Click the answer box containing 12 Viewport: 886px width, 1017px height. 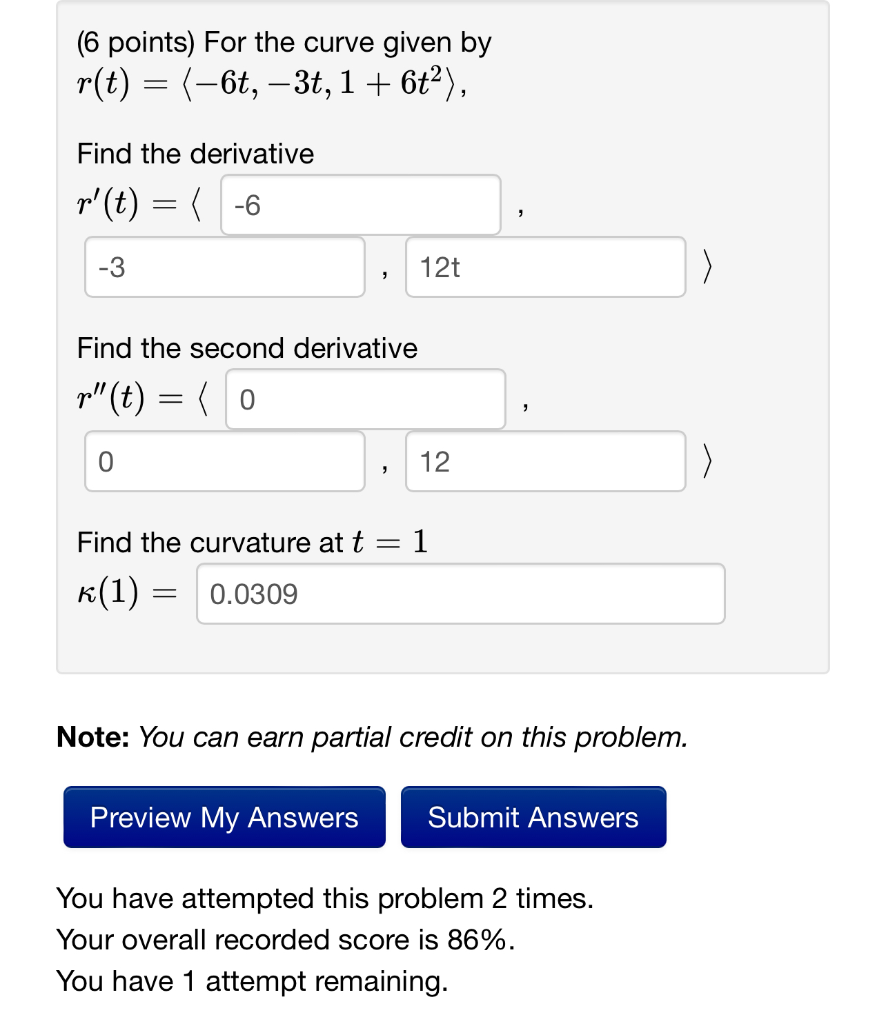click(x=545, y=461)
